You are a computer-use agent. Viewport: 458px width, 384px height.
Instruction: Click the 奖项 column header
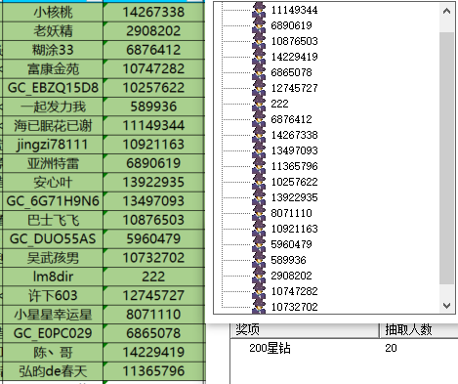point(305,329)
